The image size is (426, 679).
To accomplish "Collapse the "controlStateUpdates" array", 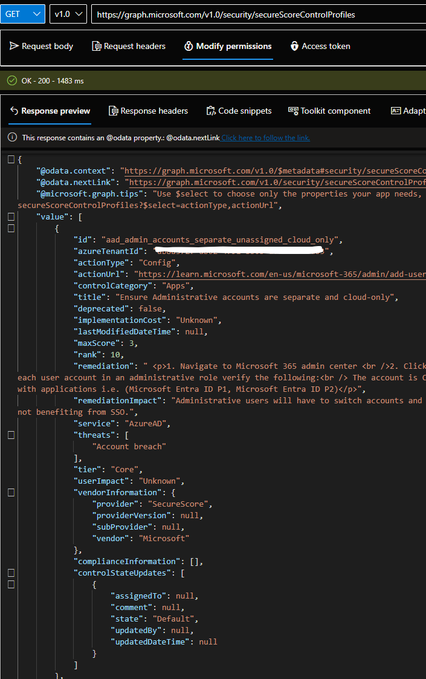I will pyautogui.click(x=11, y=573).
